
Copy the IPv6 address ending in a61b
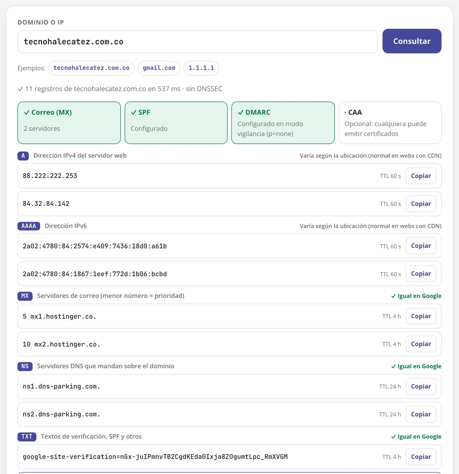pyautogui.click(x=421, y=246)
